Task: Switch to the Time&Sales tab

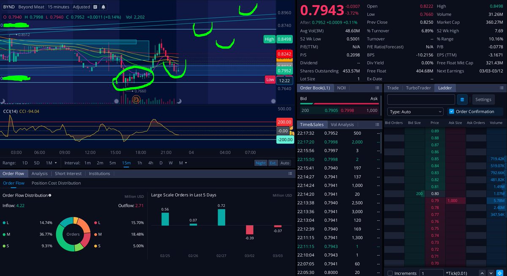Action: (312, 124)
